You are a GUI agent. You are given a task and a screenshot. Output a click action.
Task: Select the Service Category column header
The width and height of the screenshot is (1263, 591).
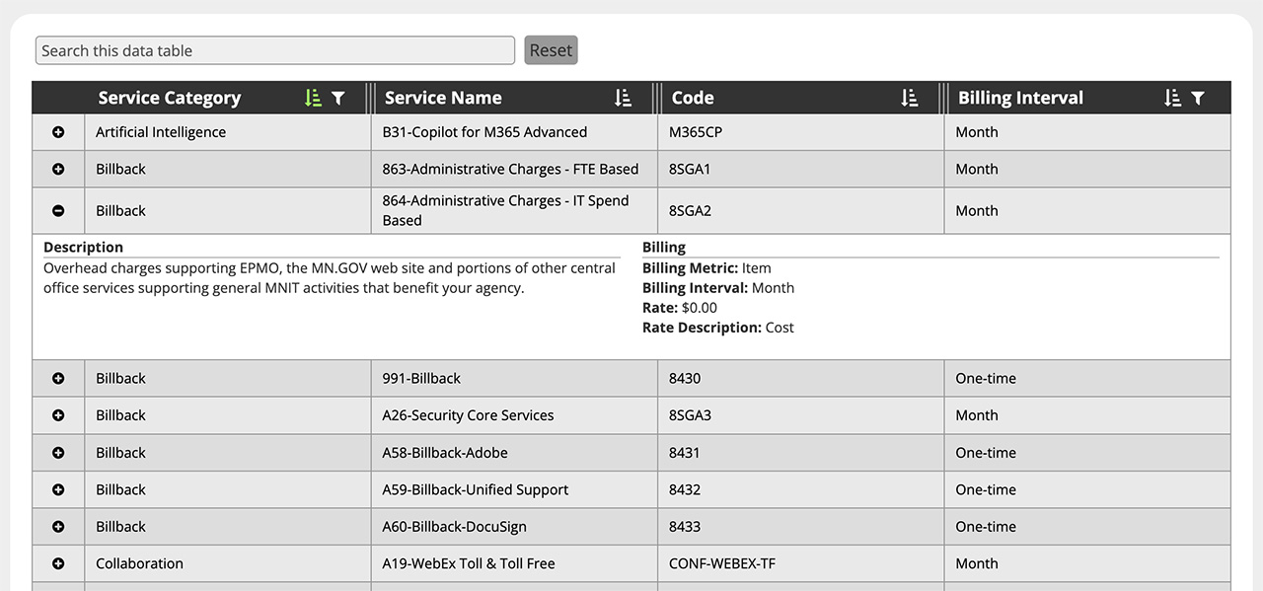[x=169, y=98]
